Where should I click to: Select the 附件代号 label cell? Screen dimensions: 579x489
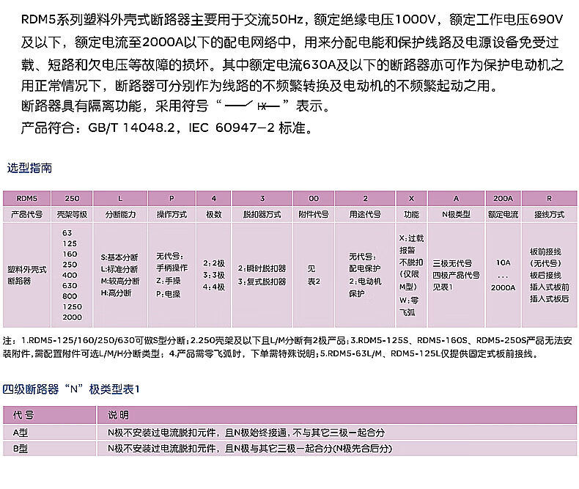tap(314, 215)
